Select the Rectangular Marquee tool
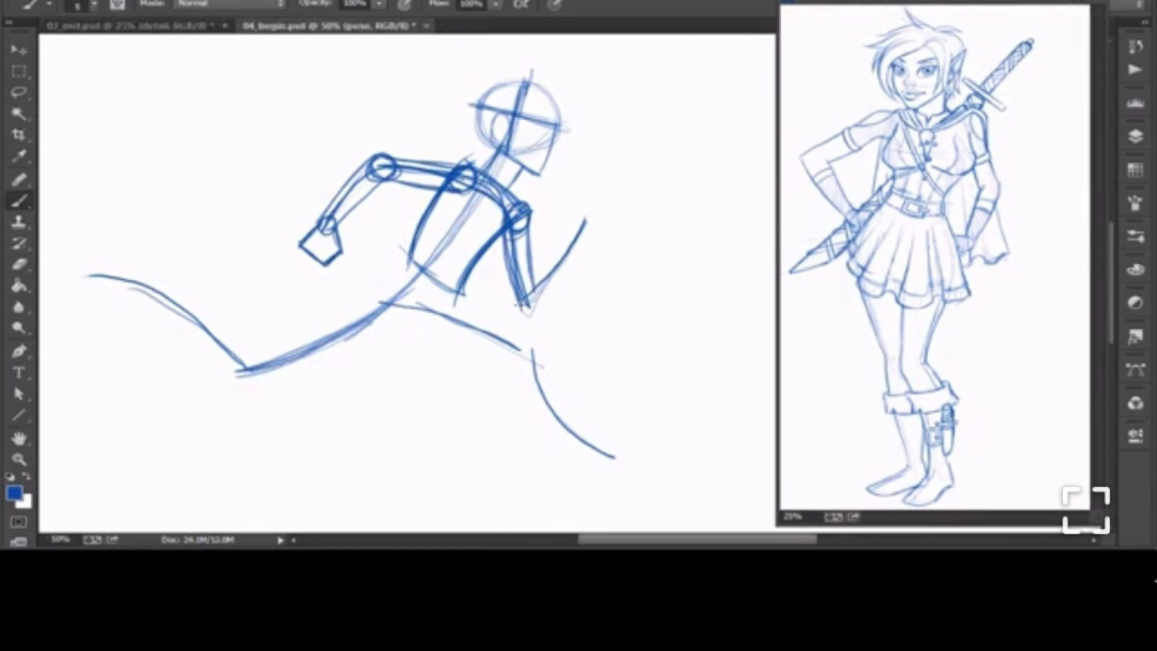Viewport: 1157px width, 651px height. [19, 71]
